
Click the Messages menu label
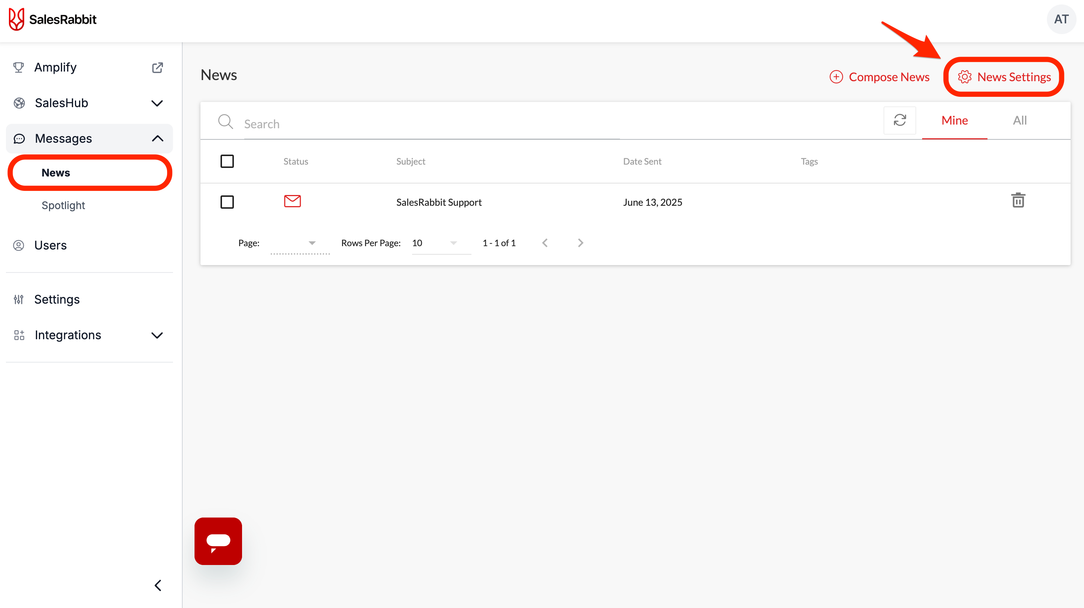coord(63,139)
